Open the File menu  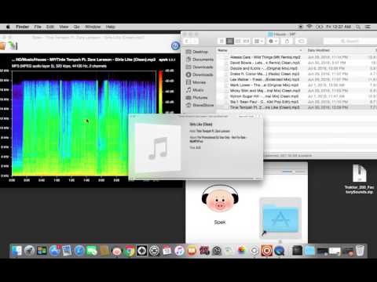coord(38,27)
